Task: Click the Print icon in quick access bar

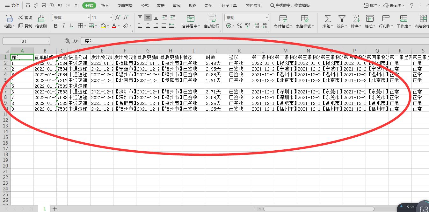Action: coord(44,5)
